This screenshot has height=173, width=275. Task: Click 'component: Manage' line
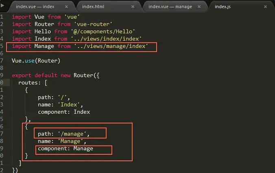click(x=65, y=149)
